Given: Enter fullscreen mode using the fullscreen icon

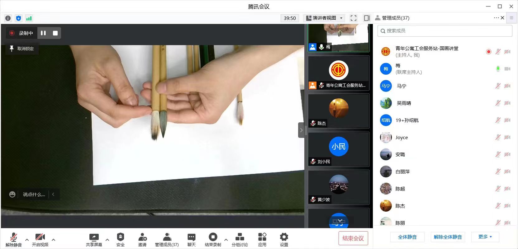Looking at the screenshot, I should click(x=353, y=18).
